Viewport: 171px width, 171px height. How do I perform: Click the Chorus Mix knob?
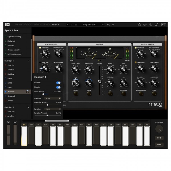click(154, 83)
